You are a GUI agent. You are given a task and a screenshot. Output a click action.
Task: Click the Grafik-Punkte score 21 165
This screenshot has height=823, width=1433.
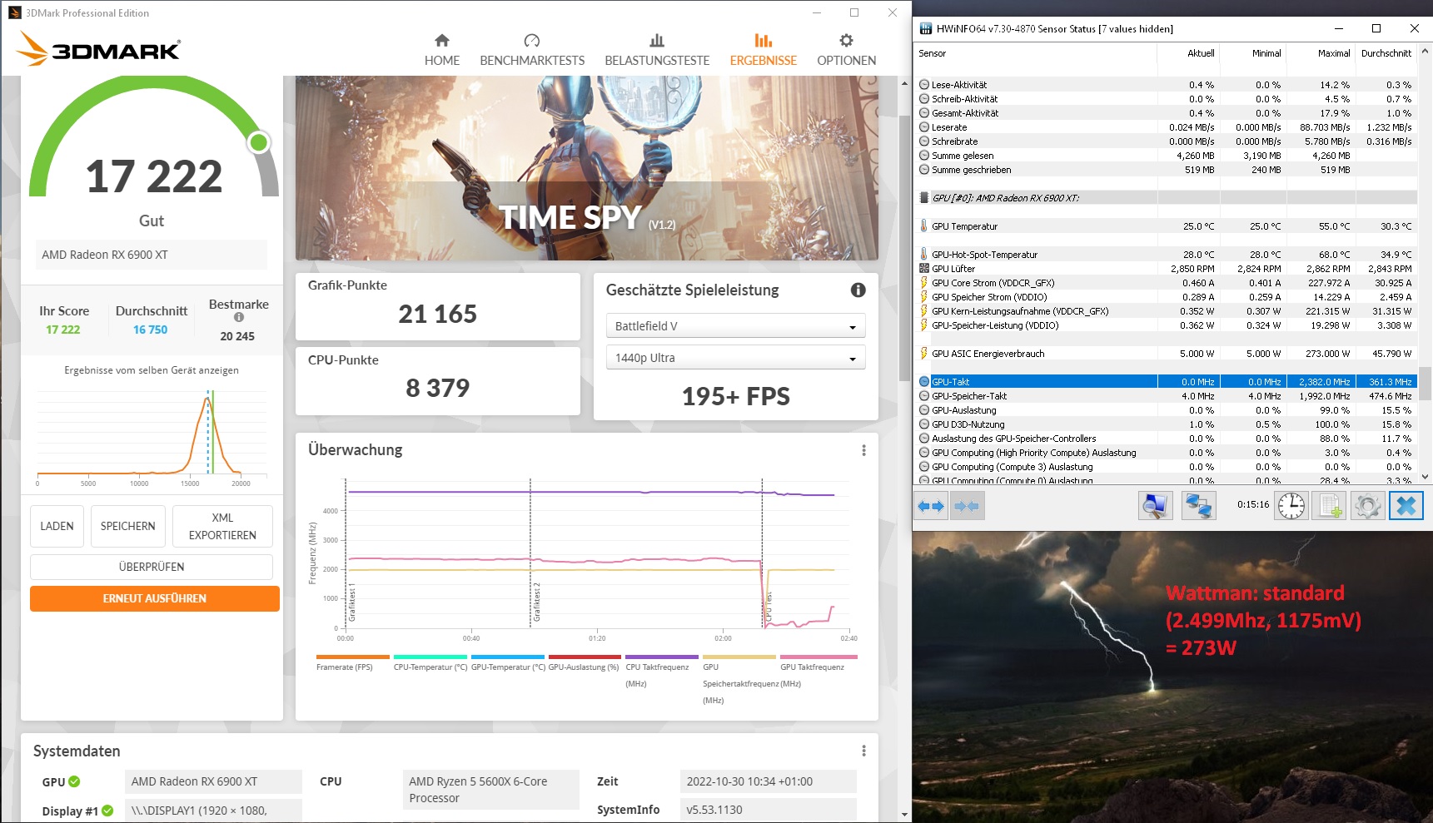tap(438, 315)
